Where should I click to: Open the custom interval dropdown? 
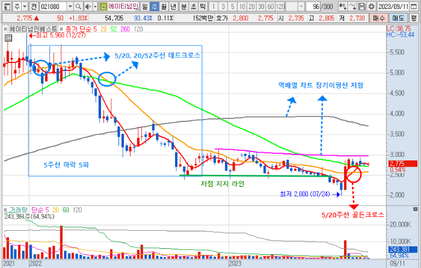pos(301,6)
